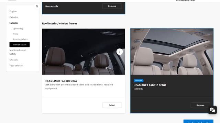This screenshot has width=220, height=123.
Task: Open the Your vehicle section
Action: pyautogui.click(x=16, y=66)
